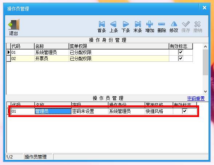Toggle 有效标志 checkbox for 开票员 row

tap(181, 59)
